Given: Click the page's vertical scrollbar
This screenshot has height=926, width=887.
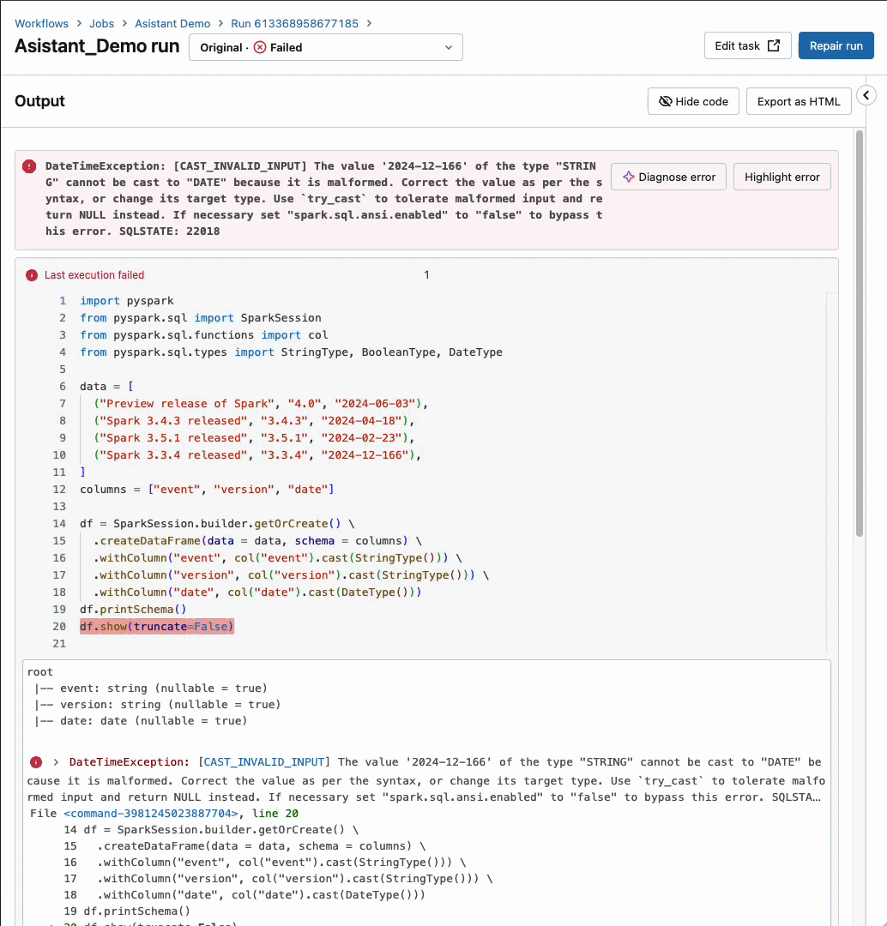Looking at the screenshot, I should point(859,334).
